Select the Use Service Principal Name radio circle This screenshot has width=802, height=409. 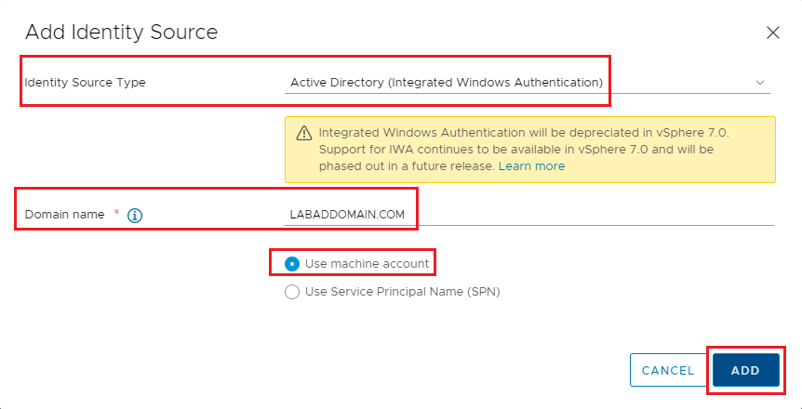[292, 292]
